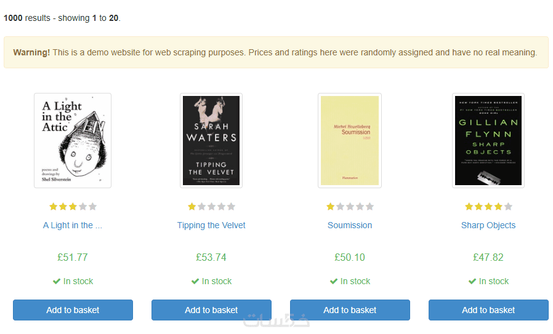Follow the Tipping the Velvet title link

(x=211, y=225)
